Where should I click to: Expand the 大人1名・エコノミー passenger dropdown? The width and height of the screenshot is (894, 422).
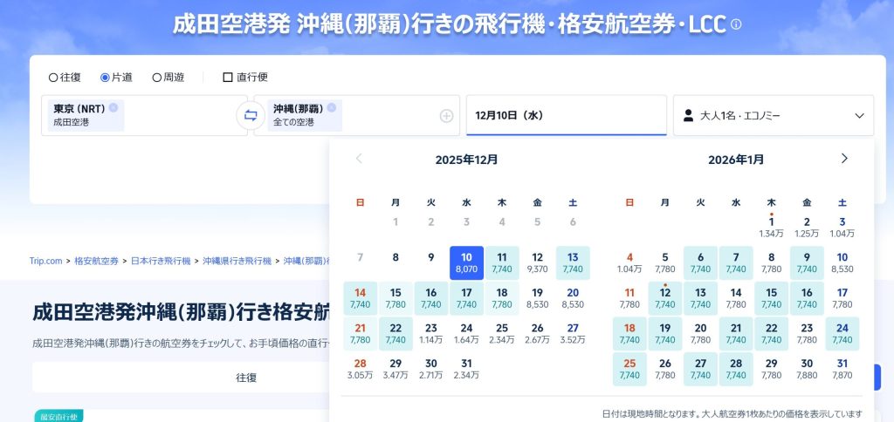859,116
